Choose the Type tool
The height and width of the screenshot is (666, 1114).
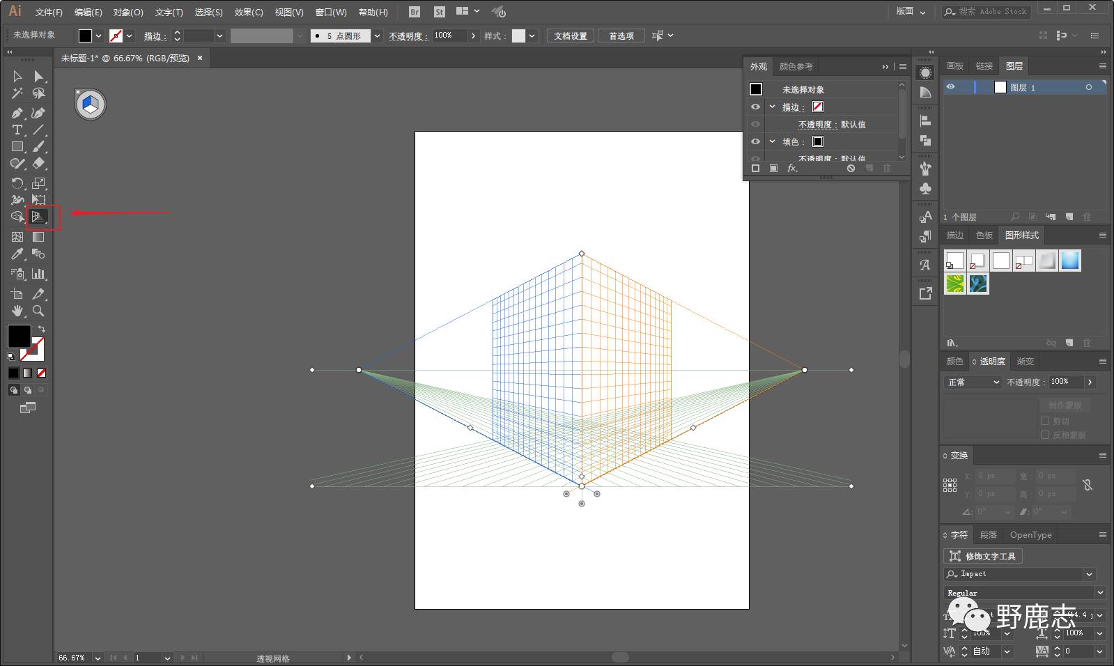pyautogui.click(x=17, y=130)
